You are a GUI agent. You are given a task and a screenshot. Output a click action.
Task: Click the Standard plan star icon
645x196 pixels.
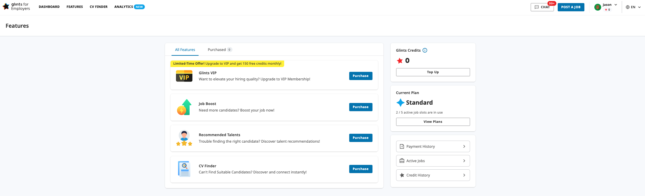point(400,103)
